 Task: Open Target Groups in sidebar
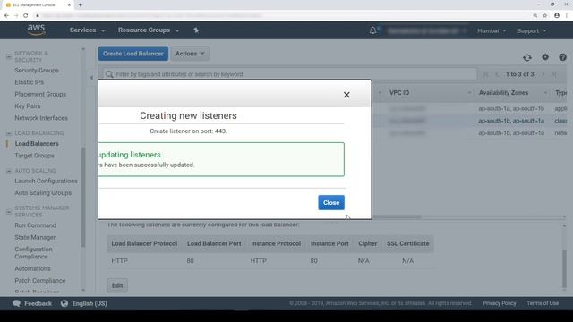tap(34, 156)
